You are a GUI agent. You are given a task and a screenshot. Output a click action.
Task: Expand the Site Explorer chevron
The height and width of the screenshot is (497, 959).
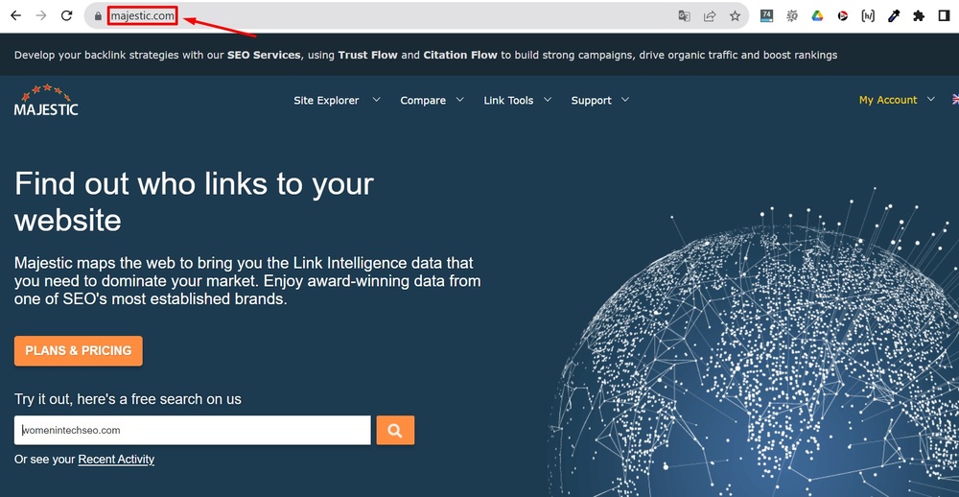[376, 99]
